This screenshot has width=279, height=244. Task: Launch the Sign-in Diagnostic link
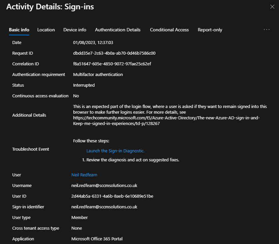coord(115,151)
